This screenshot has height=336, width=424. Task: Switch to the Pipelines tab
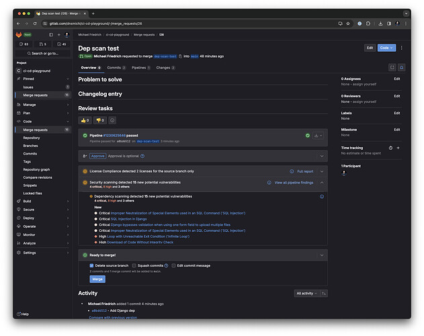[x=141, y=68]
